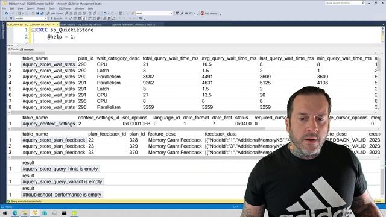The image size is (386, 217).
Task: Open File Explorer from the taskbar
Action: [25, 213]
